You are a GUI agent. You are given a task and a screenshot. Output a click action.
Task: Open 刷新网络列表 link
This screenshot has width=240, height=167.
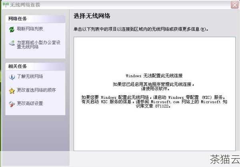point(30,29)
